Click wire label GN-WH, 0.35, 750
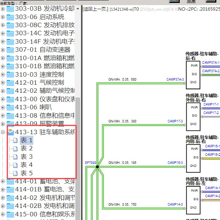220x220 pixels. click(122, 204)
